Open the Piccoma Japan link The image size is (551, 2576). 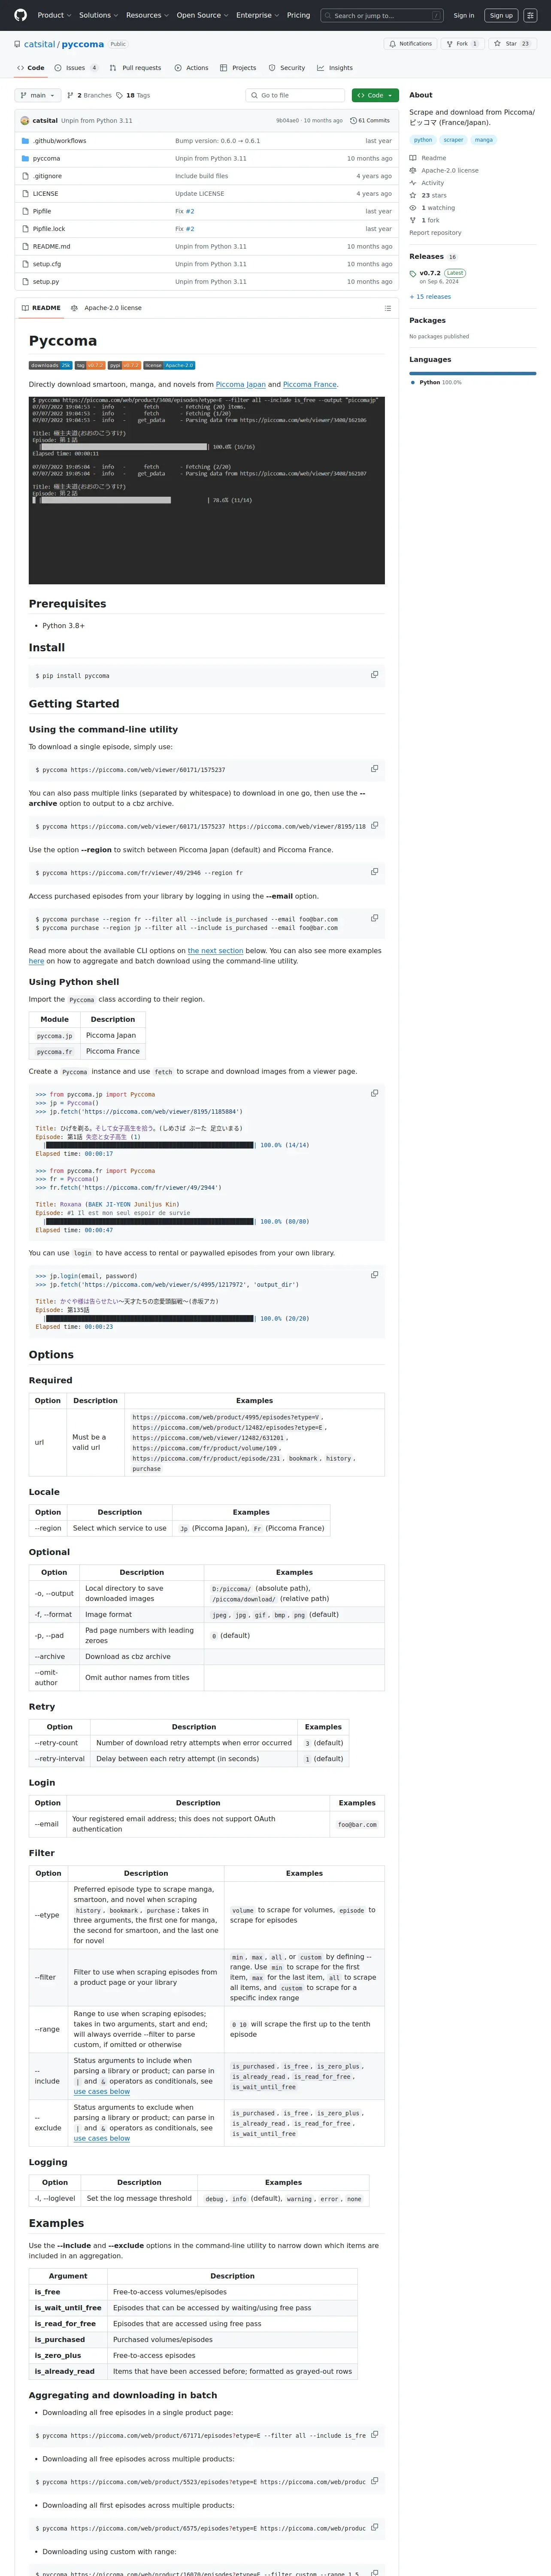[241, 384]
